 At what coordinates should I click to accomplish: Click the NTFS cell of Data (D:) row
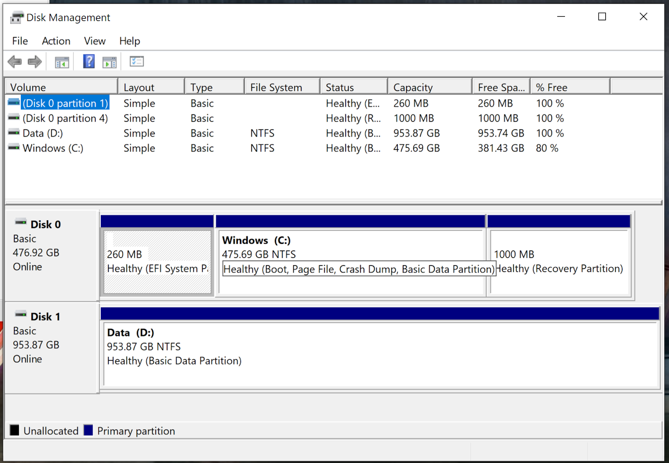(x=262, y=133)
